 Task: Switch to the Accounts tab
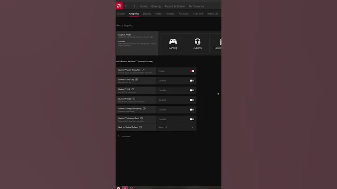pyautogui.click(x=183, y=14)
